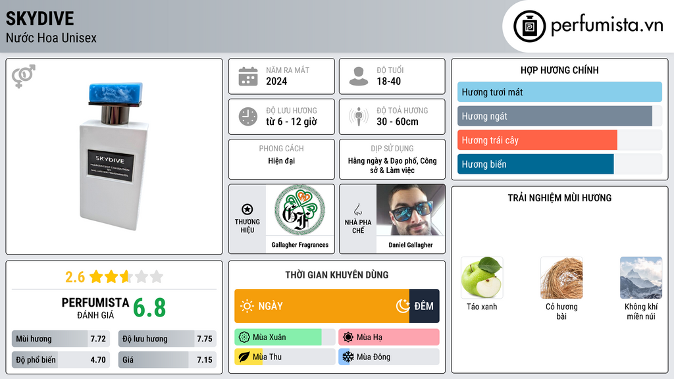674x379 pixels.
Task: Click the clock icon beside Độ lưu hương
Action: point(248,116)
